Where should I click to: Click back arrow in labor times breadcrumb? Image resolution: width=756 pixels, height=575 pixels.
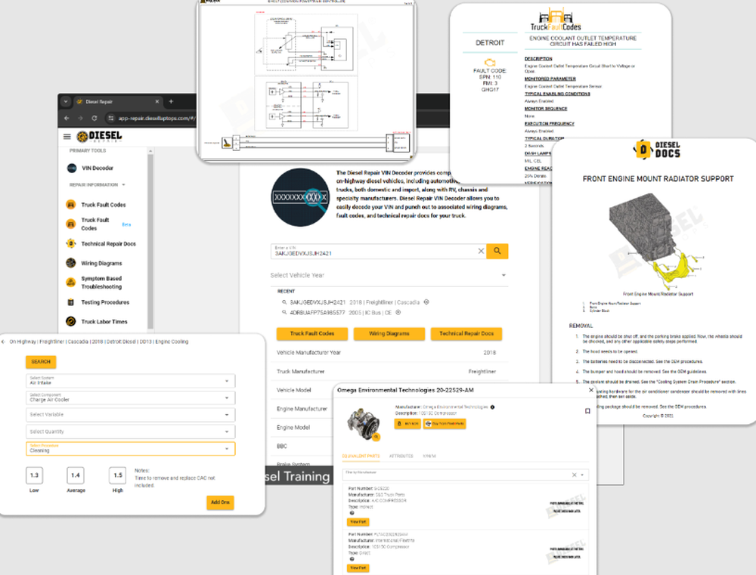[3, 342]
